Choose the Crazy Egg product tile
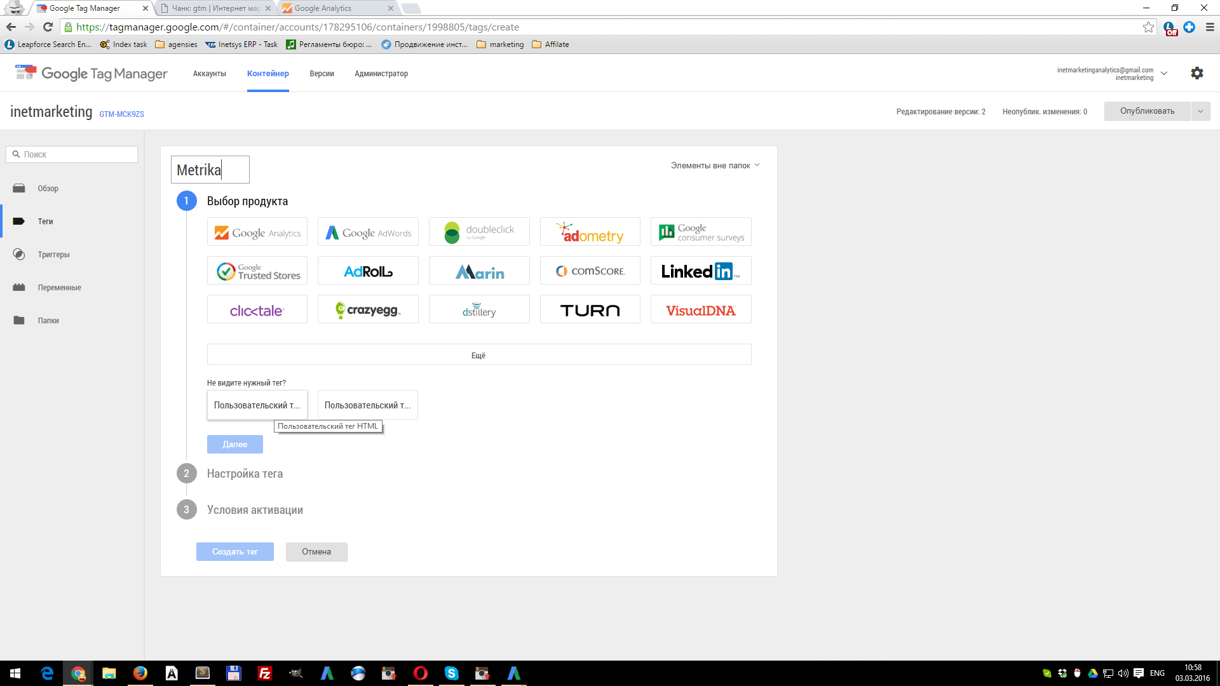This screenshot has height=686, width=1220. 368,309
